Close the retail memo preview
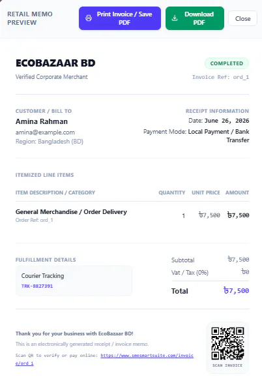Screen dimensions: 262x383 (242, 18)
